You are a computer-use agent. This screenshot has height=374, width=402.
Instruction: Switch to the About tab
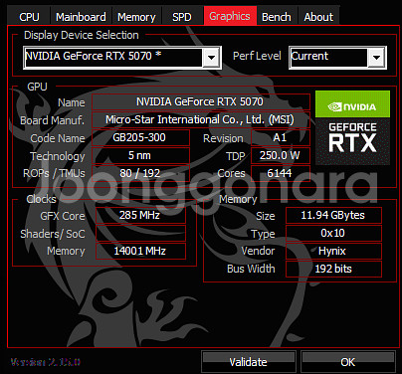pos(318,17)
